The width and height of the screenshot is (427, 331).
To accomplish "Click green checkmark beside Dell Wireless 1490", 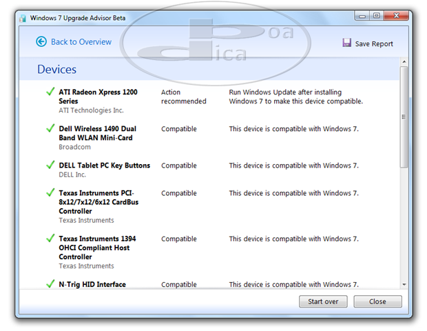I will click(x=50, y=129).
